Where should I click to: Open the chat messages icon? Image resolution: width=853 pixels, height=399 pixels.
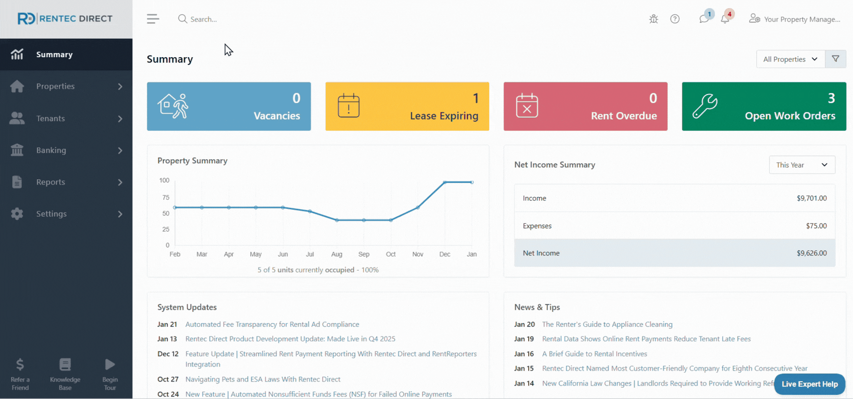pos(704,19)
